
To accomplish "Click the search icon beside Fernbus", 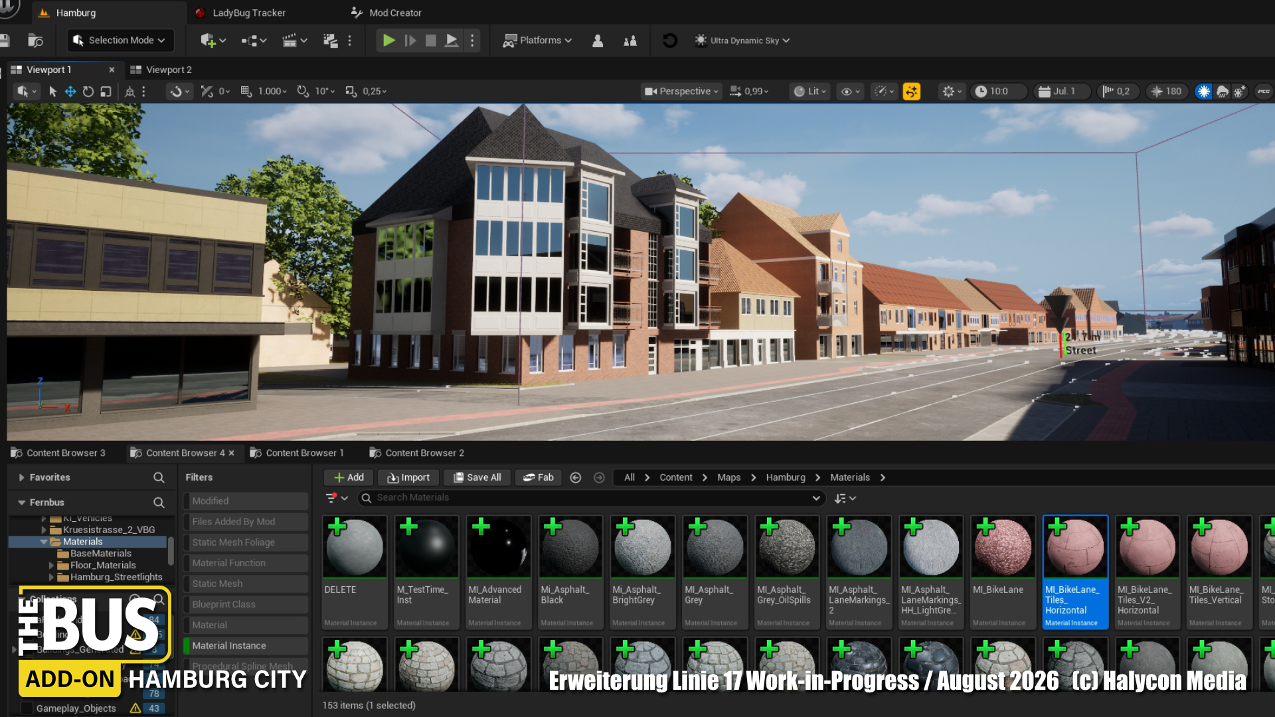I will pyautogui.click(x=159, y=503).
